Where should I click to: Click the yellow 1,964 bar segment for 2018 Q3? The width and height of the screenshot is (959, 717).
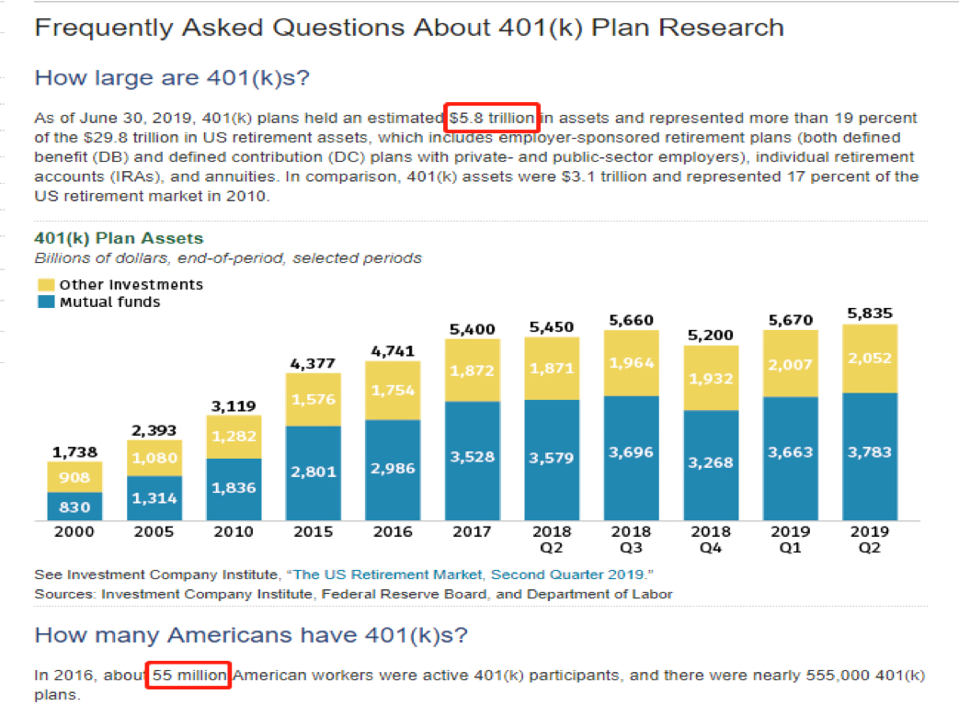(631, 363)
